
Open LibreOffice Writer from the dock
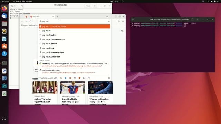click(4, 39)
